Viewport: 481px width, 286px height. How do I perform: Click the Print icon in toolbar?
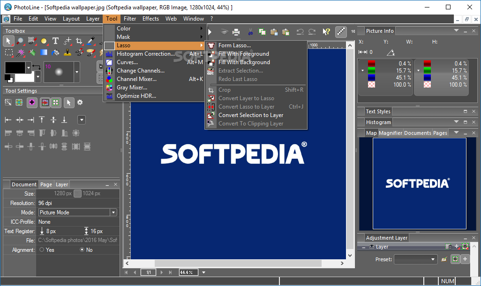click(236, 32)
